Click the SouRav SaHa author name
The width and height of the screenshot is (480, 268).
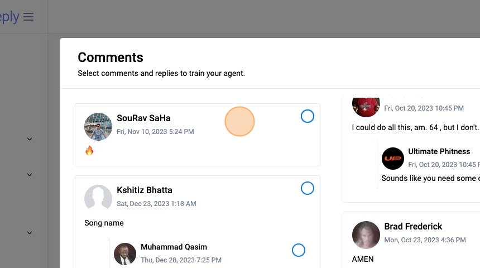pos(143,118)
